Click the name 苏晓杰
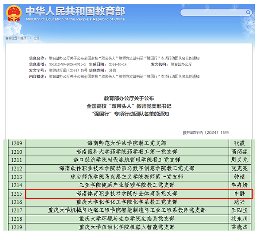The image size is (259, 234). [x=240, y=227]
